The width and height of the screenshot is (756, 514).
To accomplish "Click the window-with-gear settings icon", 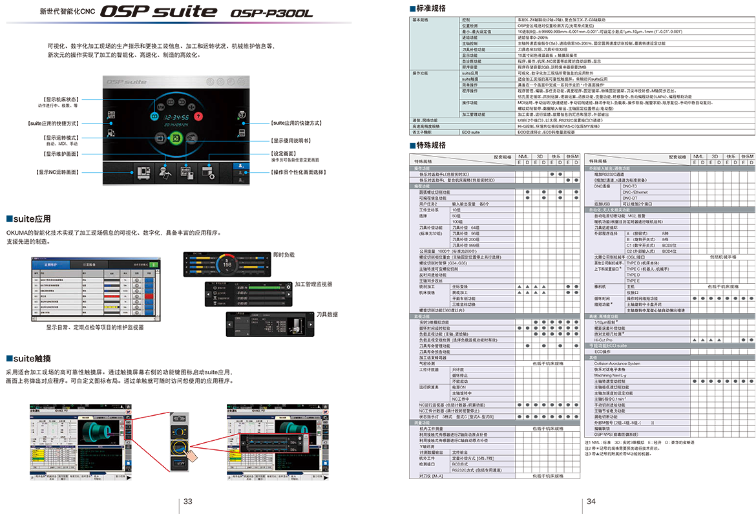I will point(209,173).
